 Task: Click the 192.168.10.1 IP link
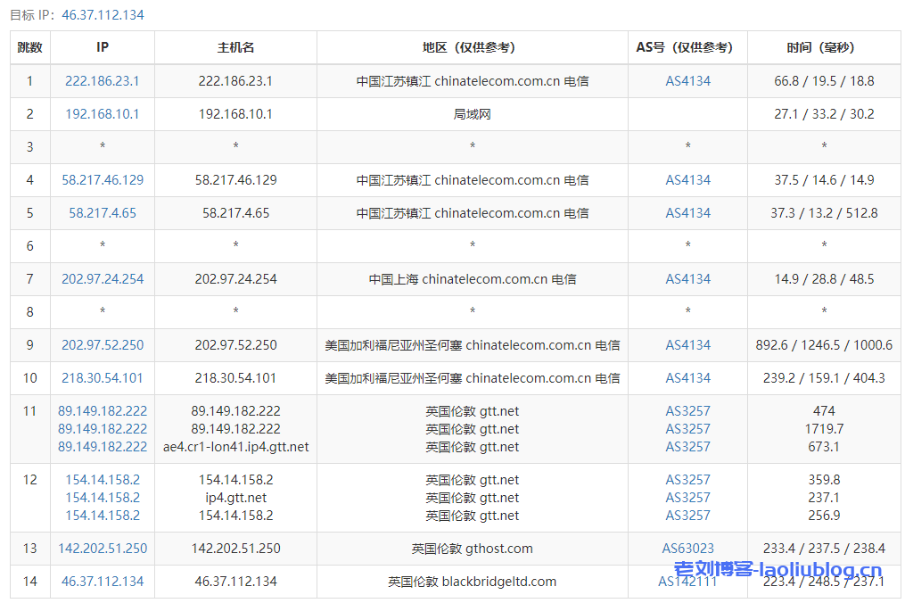(102, 114)
